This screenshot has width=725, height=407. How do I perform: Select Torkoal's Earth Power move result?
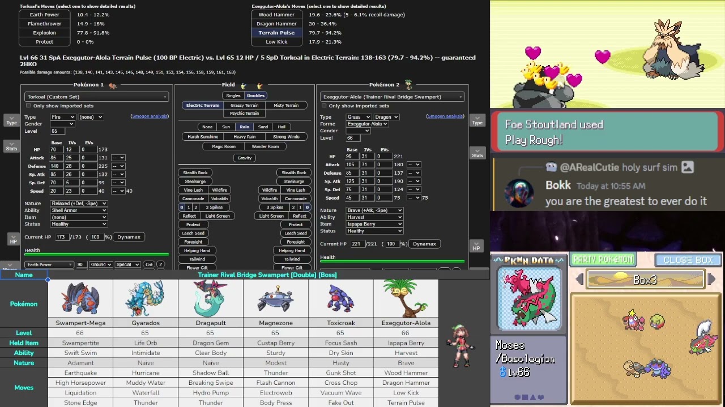tap(44, 15)
